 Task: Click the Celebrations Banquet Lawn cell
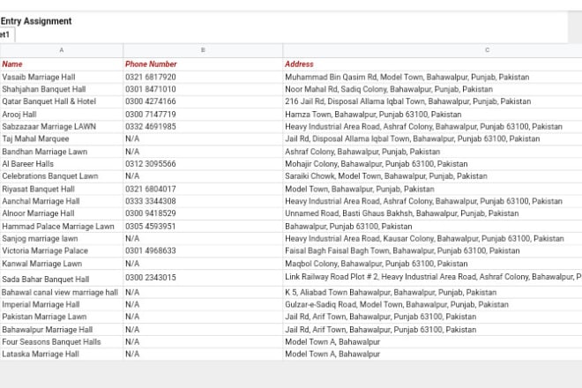click(61, 176)
